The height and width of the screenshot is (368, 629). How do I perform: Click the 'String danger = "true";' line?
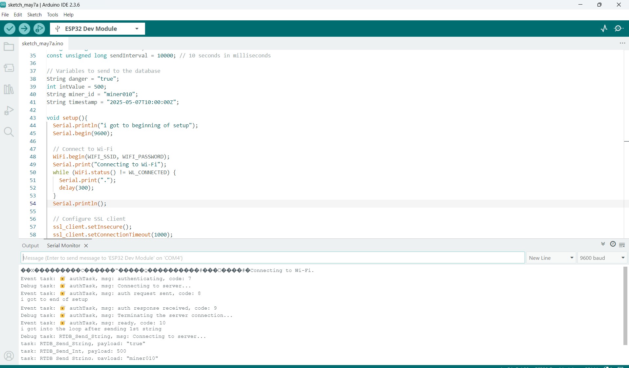[83, 79]
